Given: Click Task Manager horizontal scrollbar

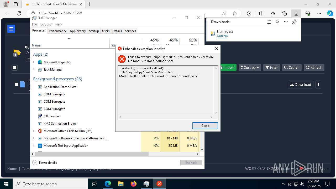Looking at the screenshot, I should 91,154.
